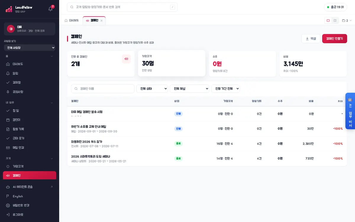Viewport: 355px width, 222px height.
Task: Open 가망고객 via its sidebar icon
Action: click(x=8, y=166)
